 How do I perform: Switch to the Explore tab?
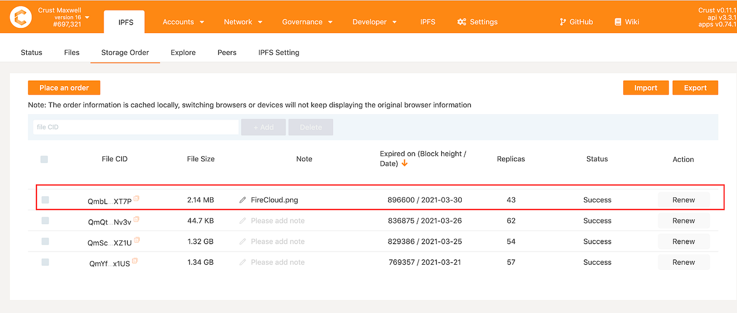coord(183,53)
